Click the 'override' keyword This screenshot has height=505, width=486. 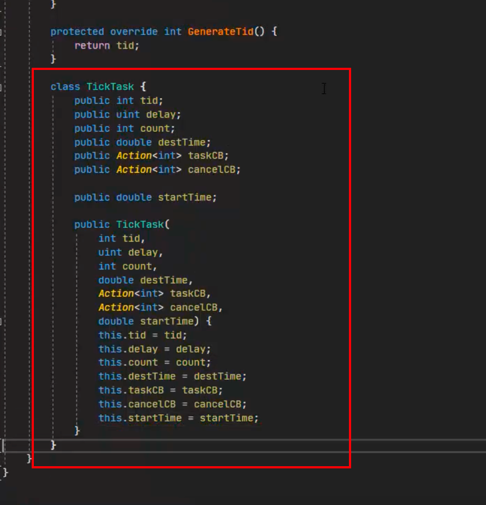(134, 32)
